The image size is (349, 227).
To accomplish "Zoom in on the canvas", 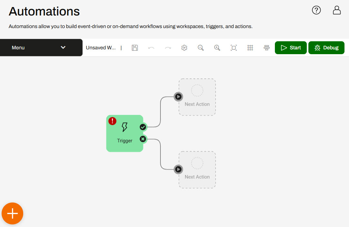I will tap(217, 48).
